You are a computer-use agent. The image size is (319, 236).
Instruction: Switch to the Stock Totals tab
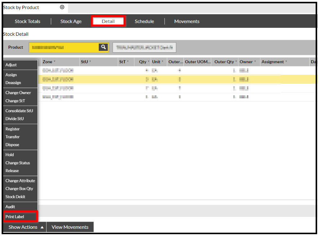point(27,21)
